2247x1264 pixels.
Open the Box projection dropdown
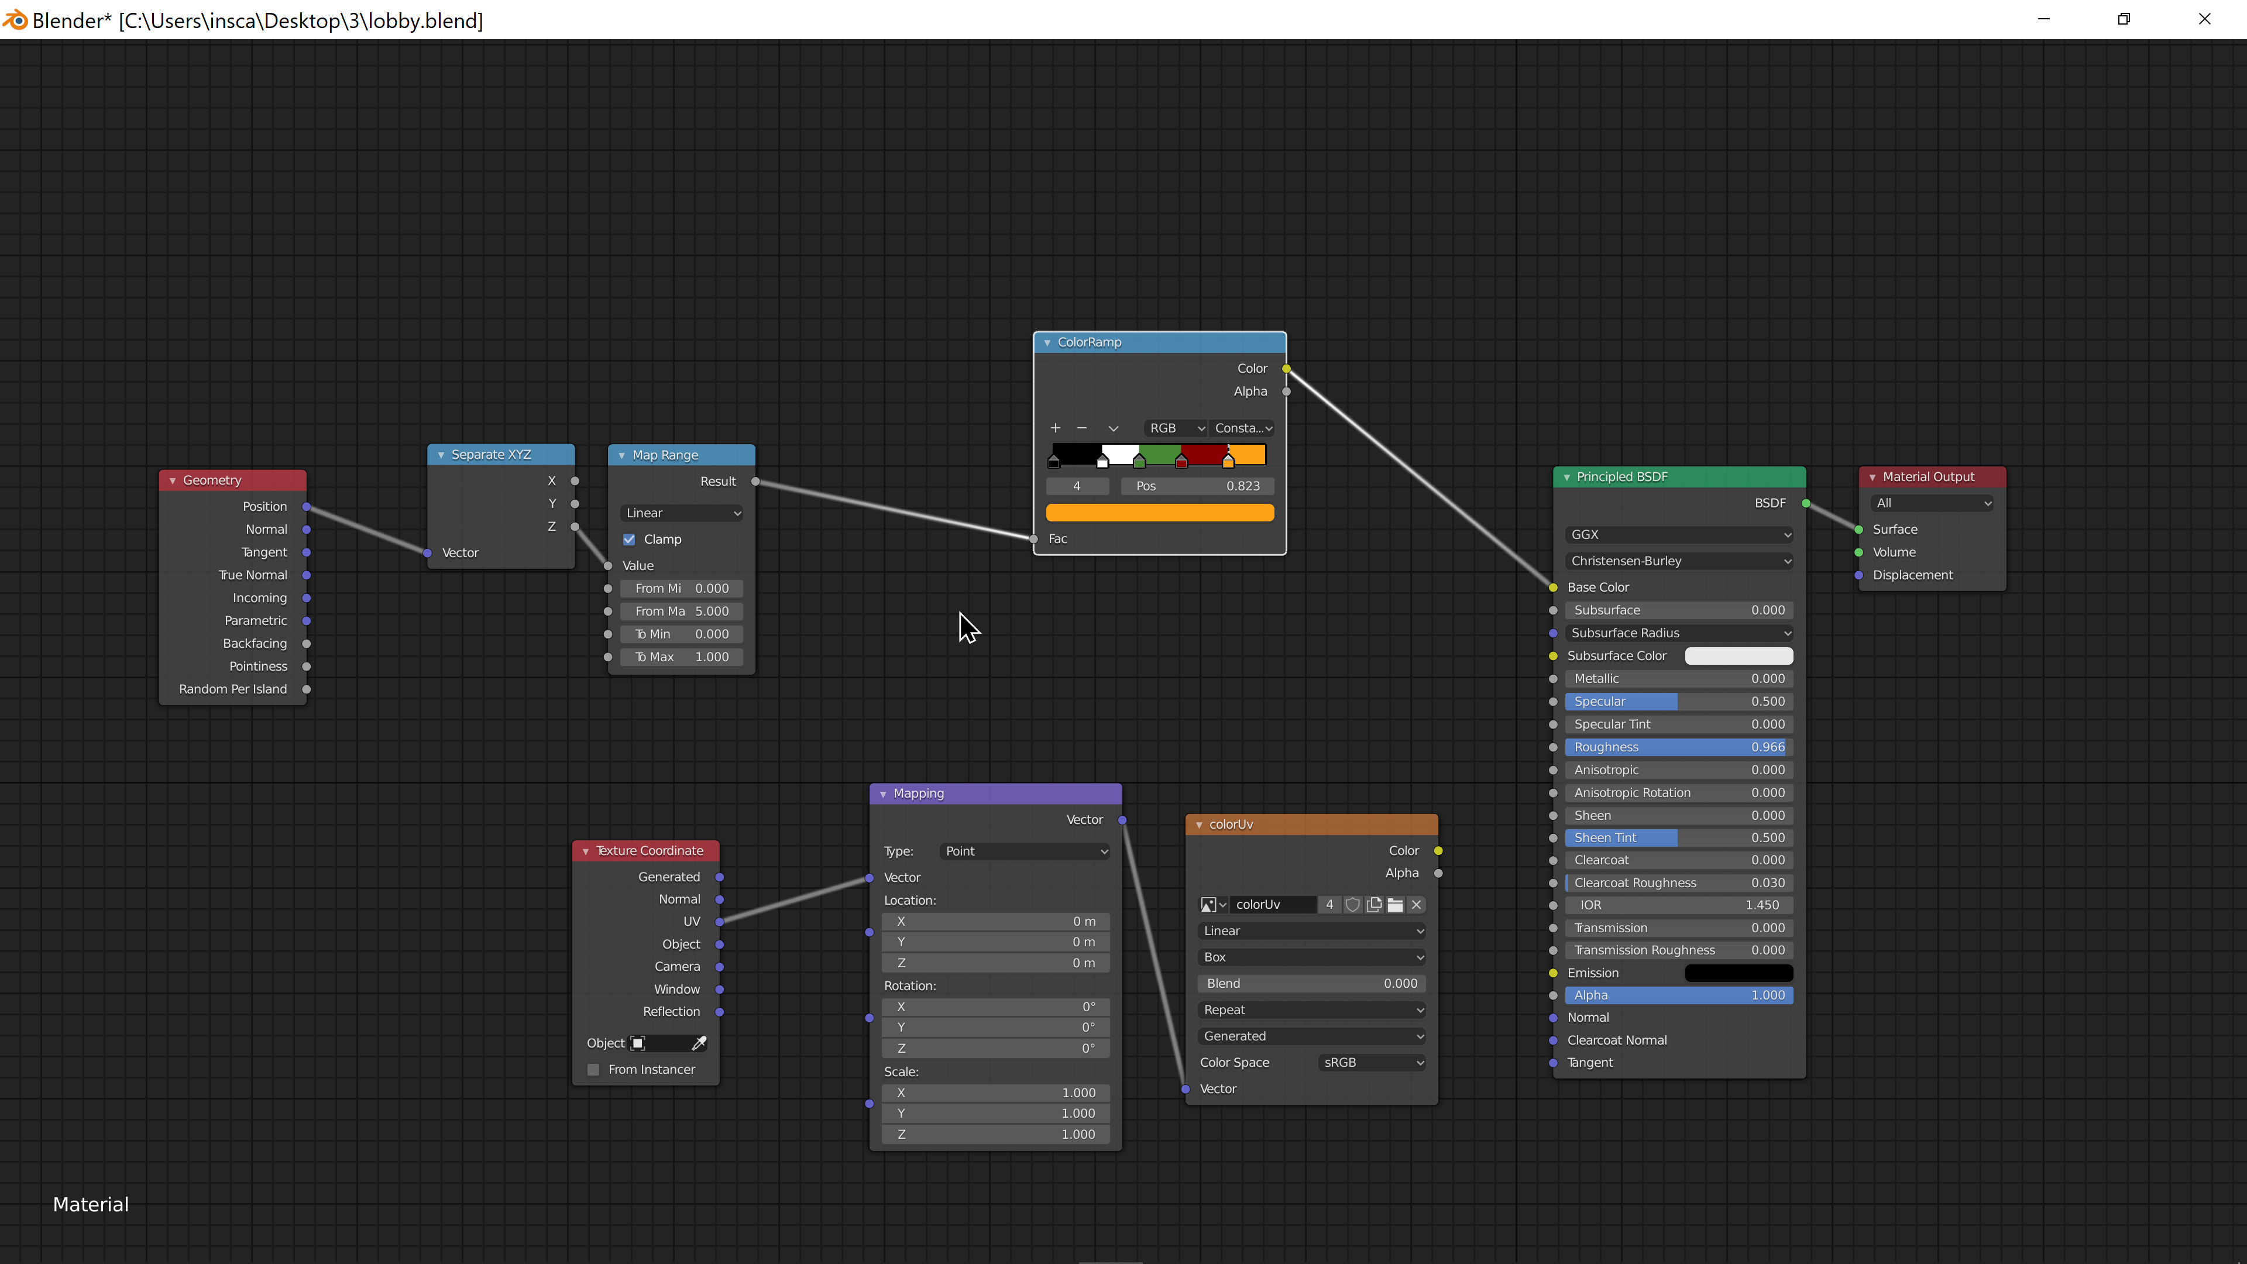[x=1312, y=957]
